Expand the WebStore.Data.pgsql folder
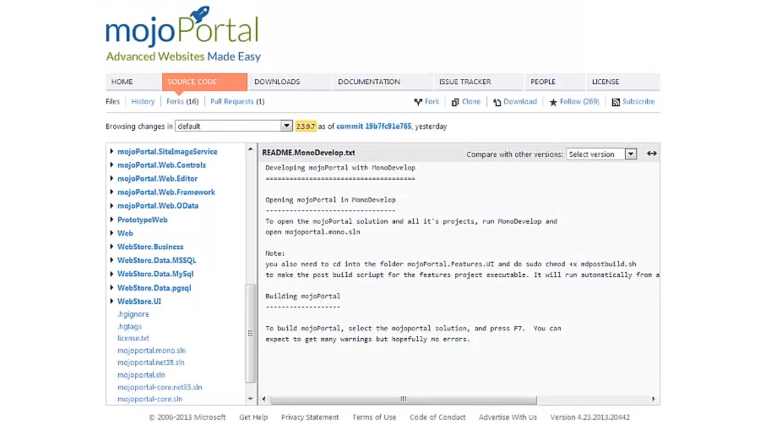The width and height of the screenshot is (760, 428). [112, 288]
